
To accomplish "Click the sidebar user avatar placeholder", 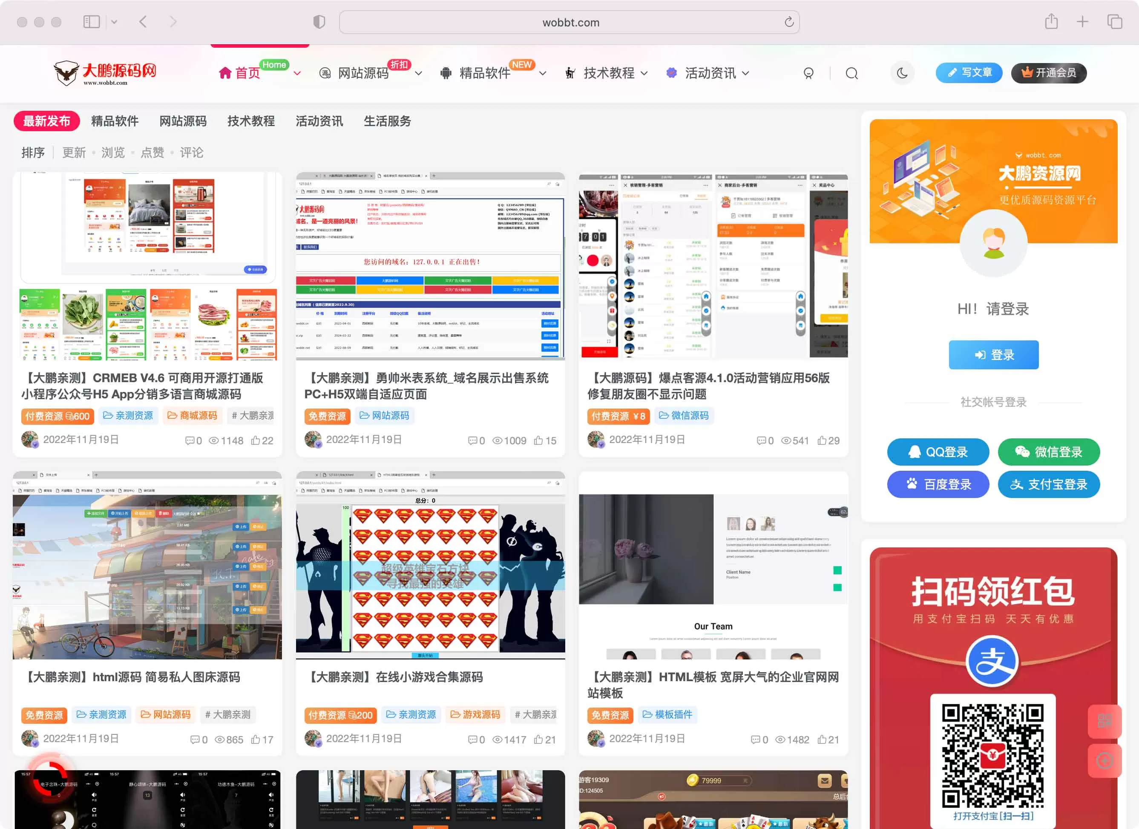I will (993, 243).
